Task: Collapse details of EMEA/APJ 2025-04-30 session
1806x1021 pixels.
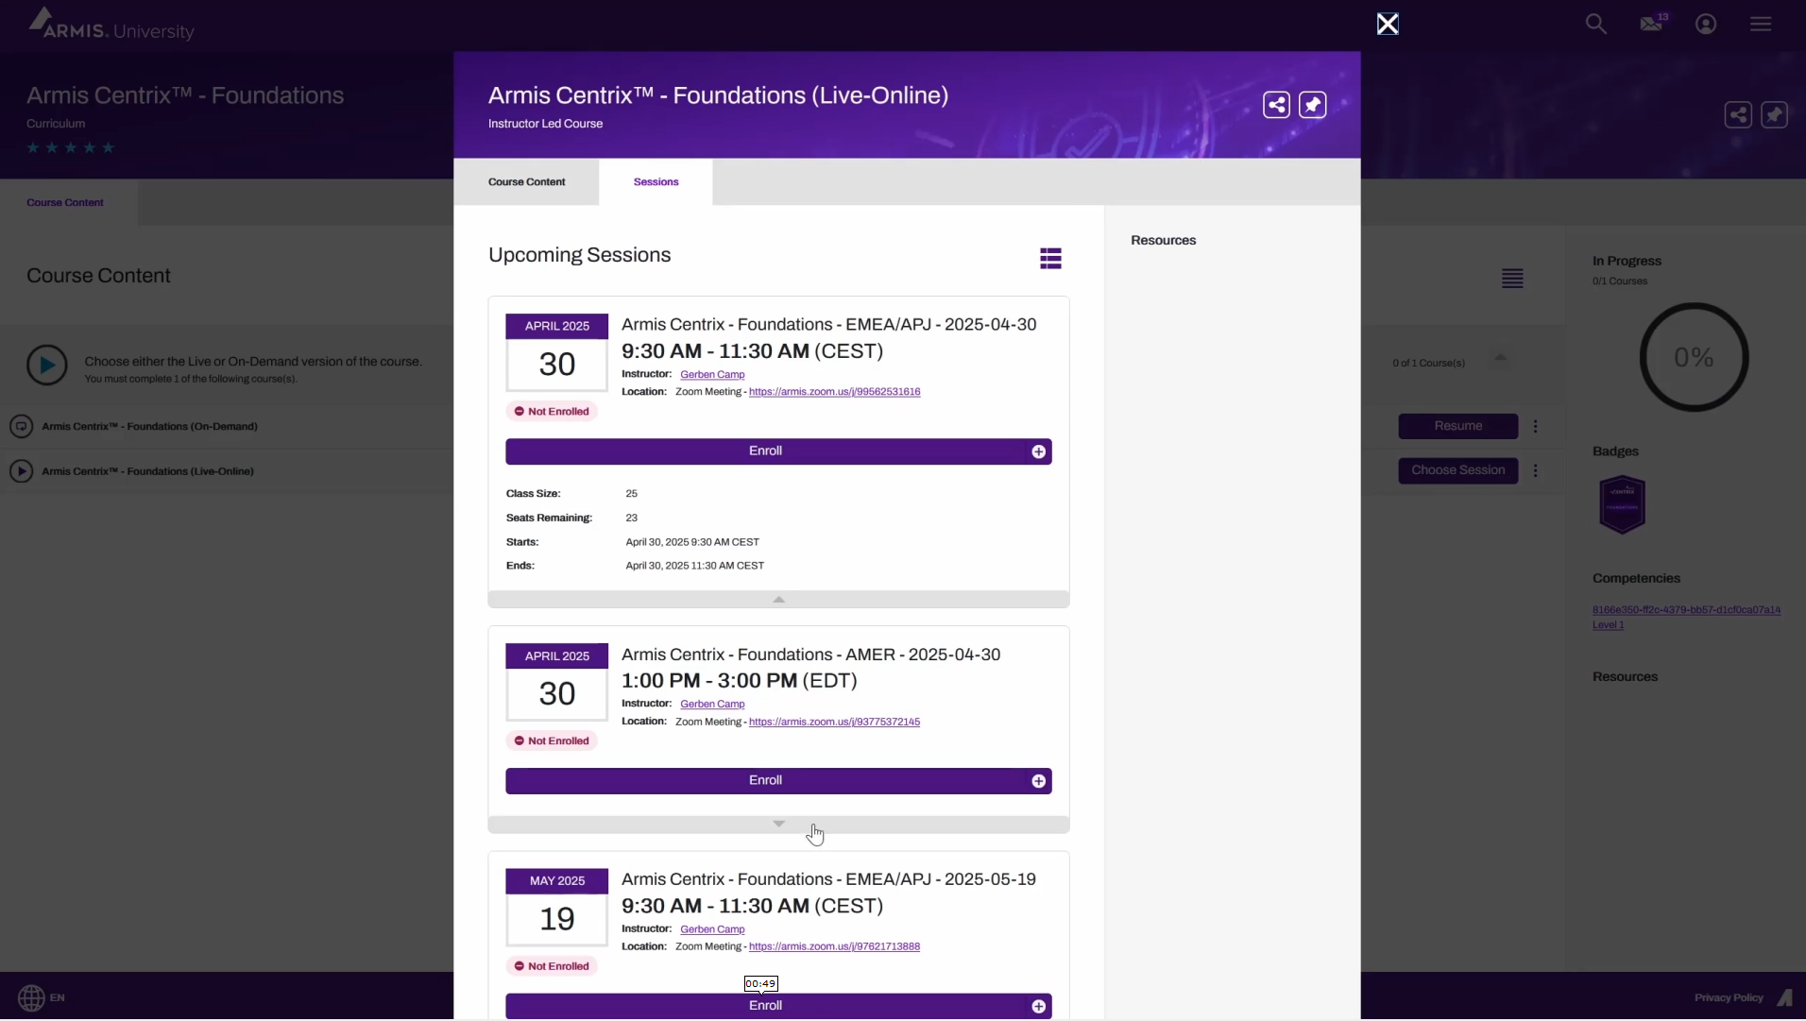Action: coord(778,600)
